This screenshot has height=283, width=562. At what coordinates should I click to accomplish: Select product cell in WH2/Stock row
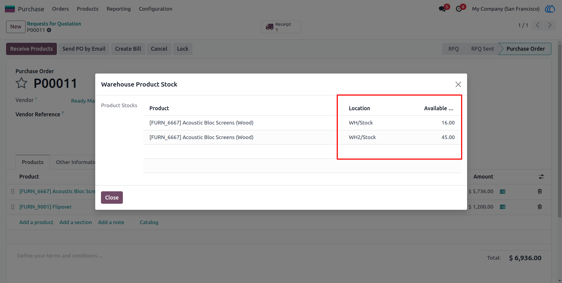click(x=201, y=137)
